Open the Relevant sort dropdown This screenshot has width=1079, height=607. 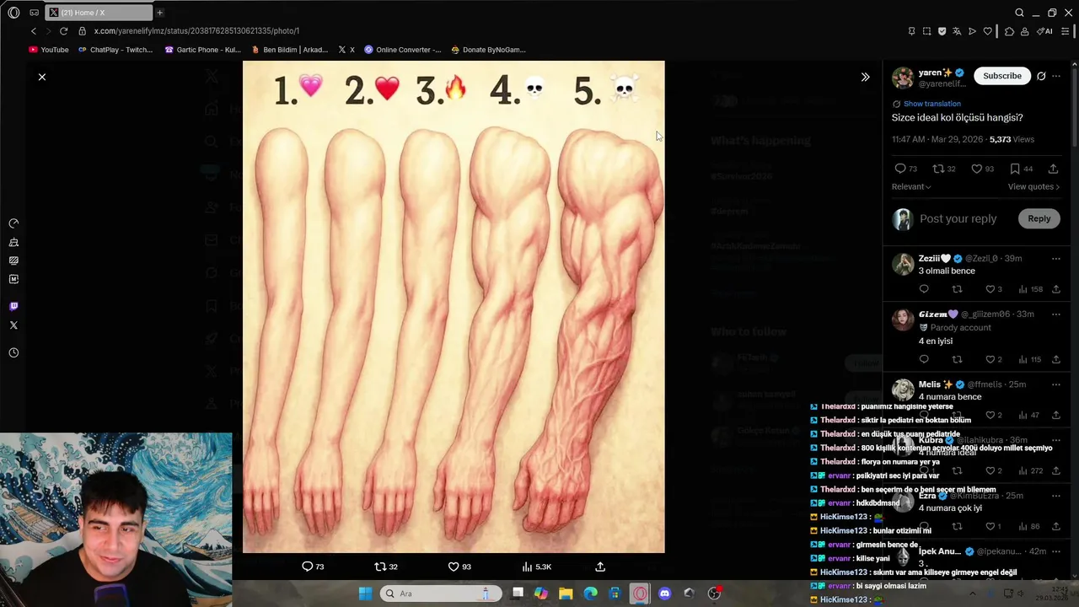(911, 186)
